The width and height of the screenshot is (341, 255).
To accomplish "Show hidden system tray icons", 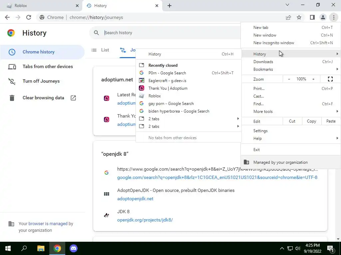I will click(282, 248).
